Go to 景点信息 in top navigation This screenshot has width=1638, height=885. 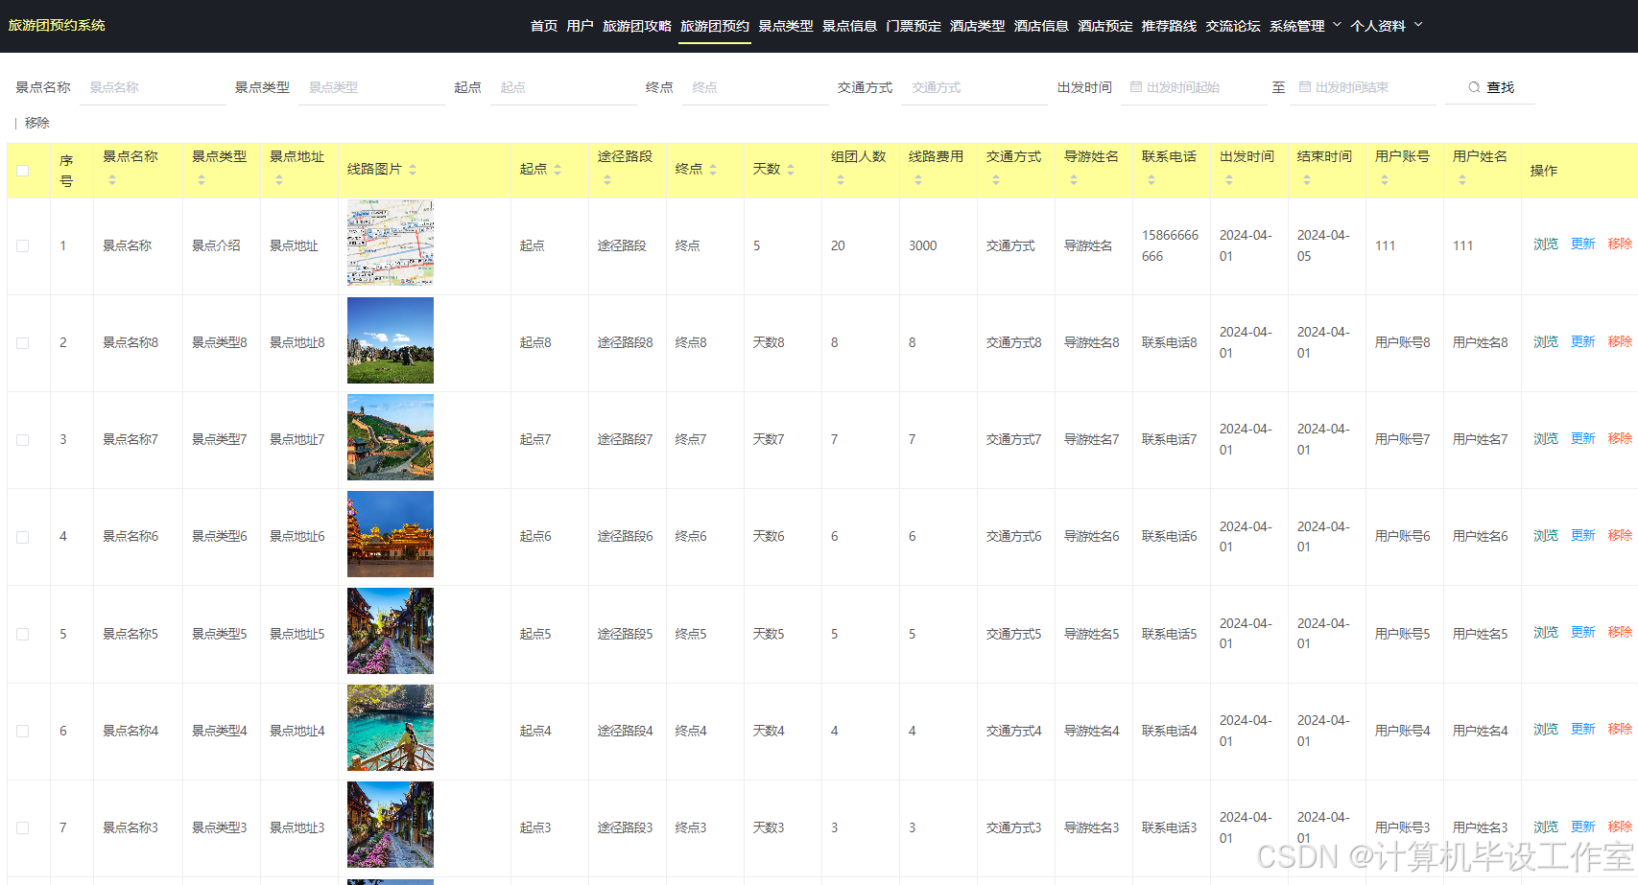pyautogui.click(x=849, y=26)
